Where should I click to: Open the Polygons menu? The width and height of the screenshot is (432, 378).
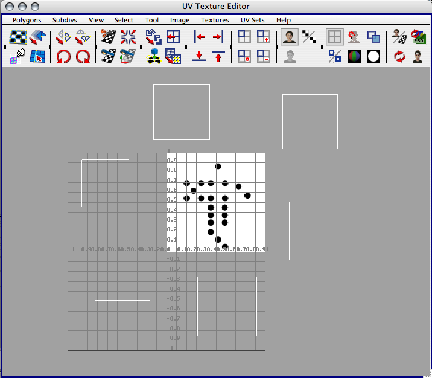pyautogui.click(x=27, y=20)
